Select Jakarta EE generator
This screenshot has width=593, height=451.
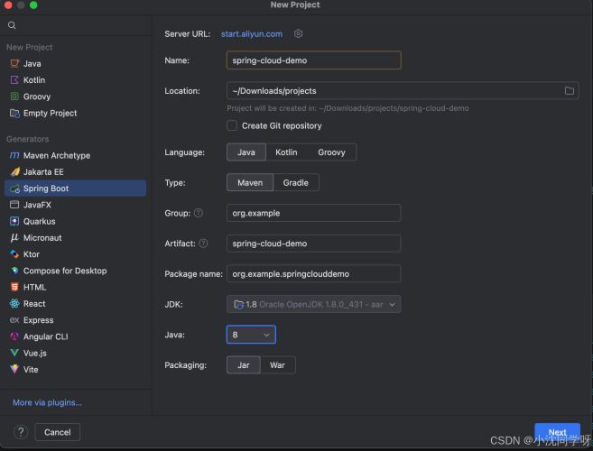point(75,172)
